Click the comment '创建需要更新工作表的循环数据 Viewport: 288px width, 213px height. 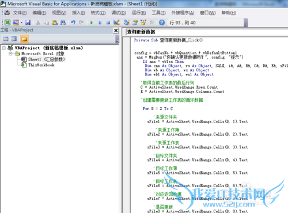coord(172,100)
